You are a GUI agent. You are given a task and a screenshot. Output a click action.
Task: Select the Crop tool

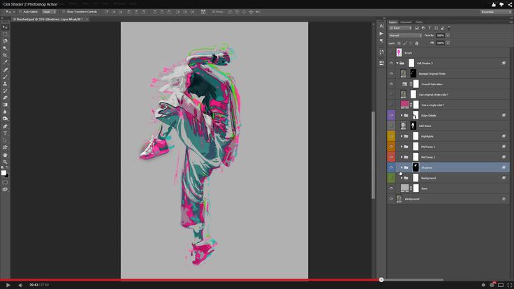(x=6, y=55)
